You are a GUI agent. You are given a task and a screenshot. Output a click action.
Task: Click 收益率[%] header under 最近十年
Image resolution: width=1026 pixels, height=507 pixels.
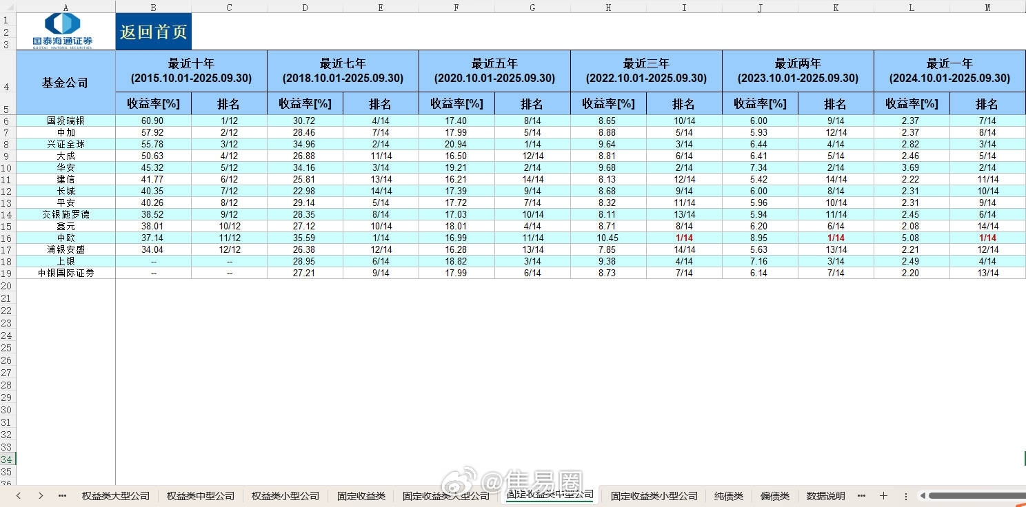[153, 103]
